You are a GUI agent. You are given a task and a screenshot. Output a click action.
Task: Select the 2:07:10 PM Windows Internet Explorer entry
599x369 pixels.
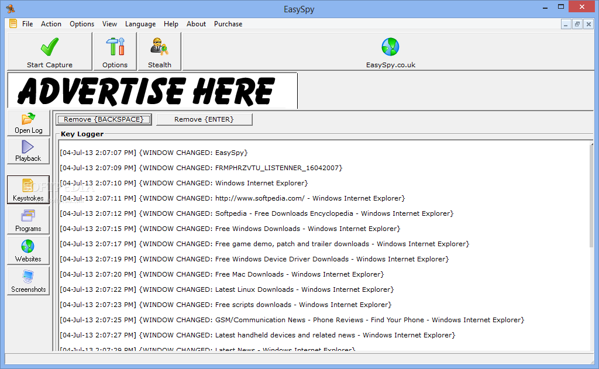coord(184,183)
